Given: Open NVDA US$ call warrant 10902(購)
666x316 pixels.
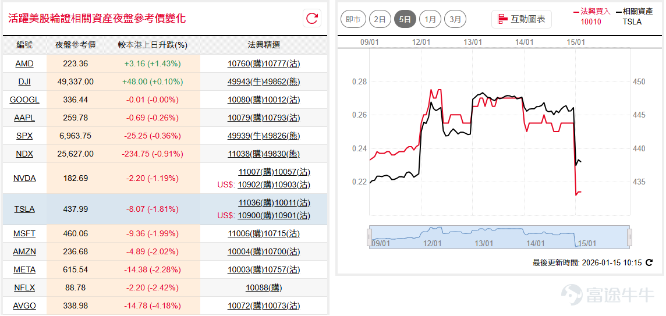Looking at the screenshot, I should (256, 184).
